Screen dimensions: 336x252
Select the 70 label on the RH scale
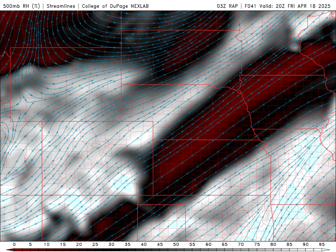pyautogui.click(x=241, y=244)
